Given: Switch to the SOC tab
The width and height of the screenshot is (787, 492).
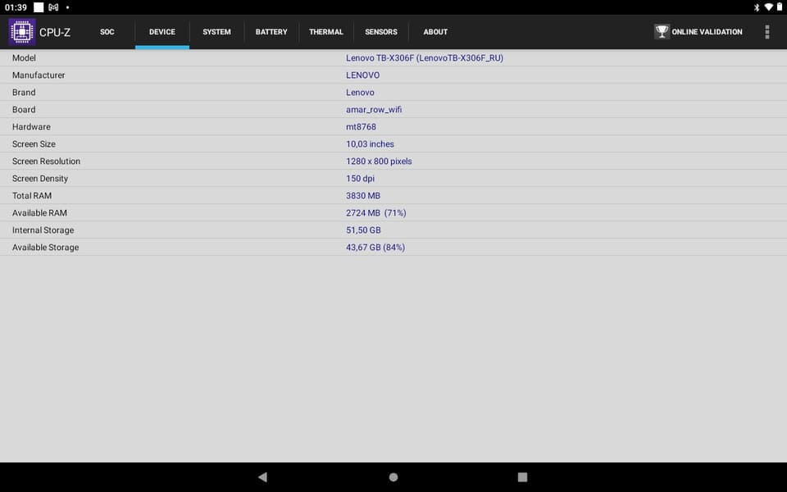Looking at the screenshot, I should tap(107, 32).
